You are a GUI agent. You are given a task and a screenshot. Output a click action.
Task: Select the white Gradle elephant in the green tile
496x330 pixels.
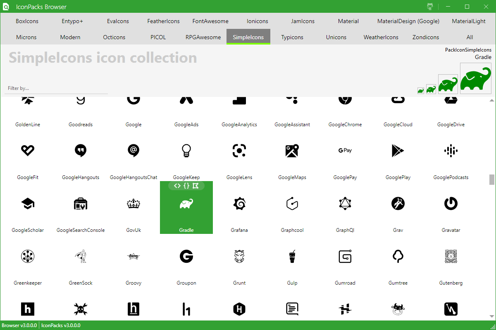(x=186, y=204)
